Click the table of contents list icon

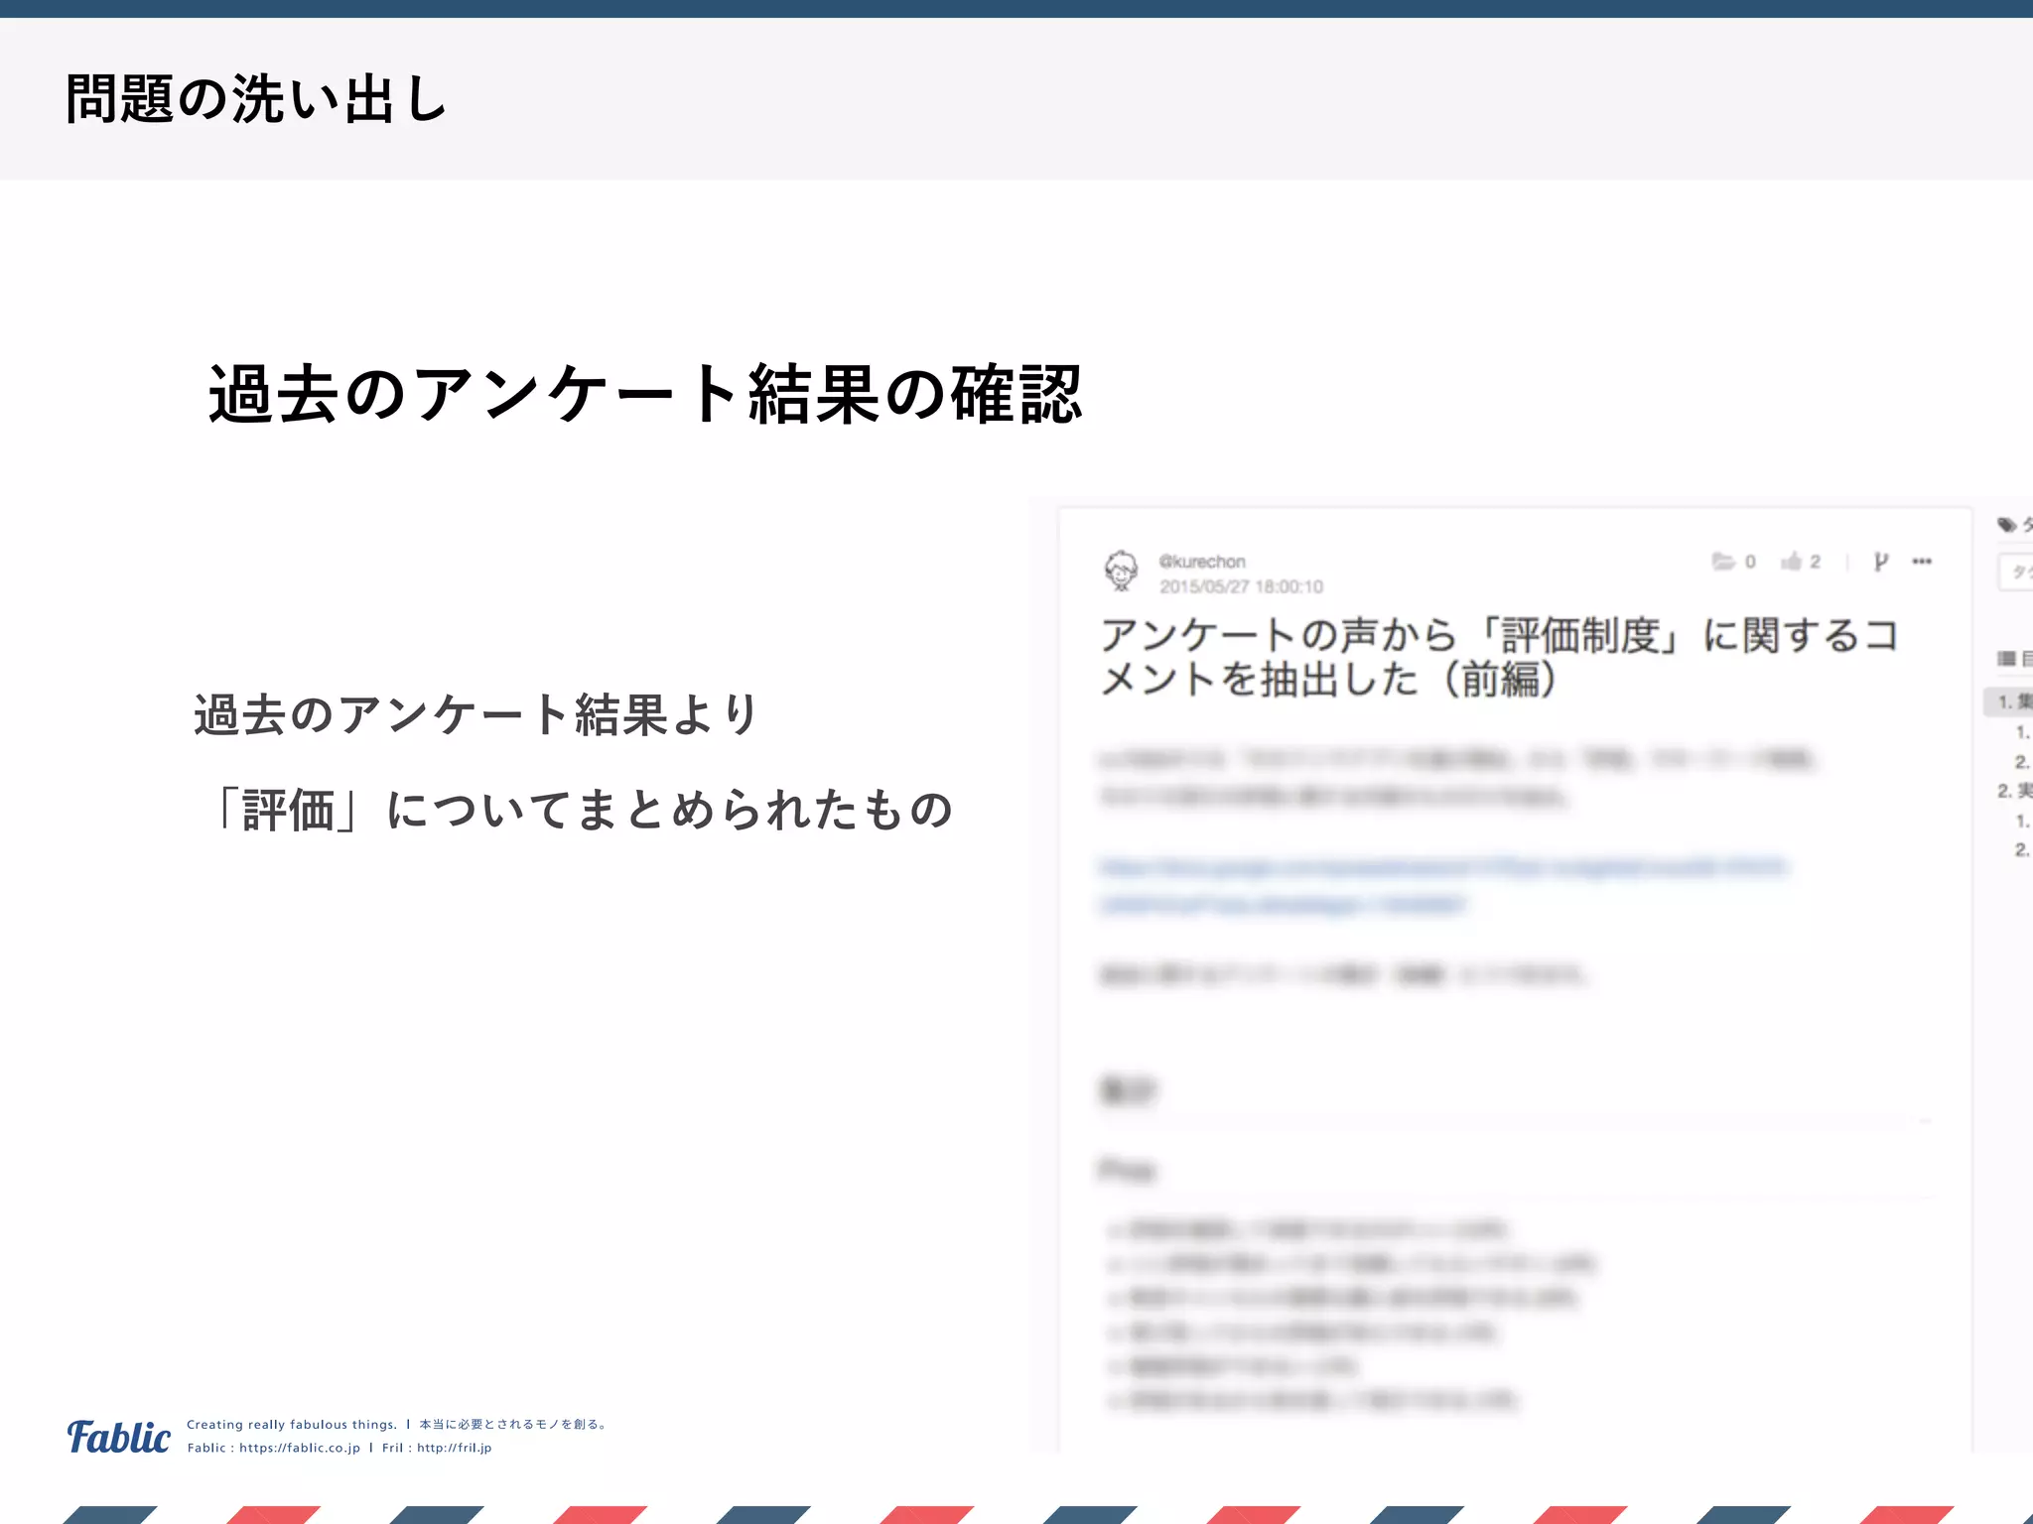[x=2006, y=658]
